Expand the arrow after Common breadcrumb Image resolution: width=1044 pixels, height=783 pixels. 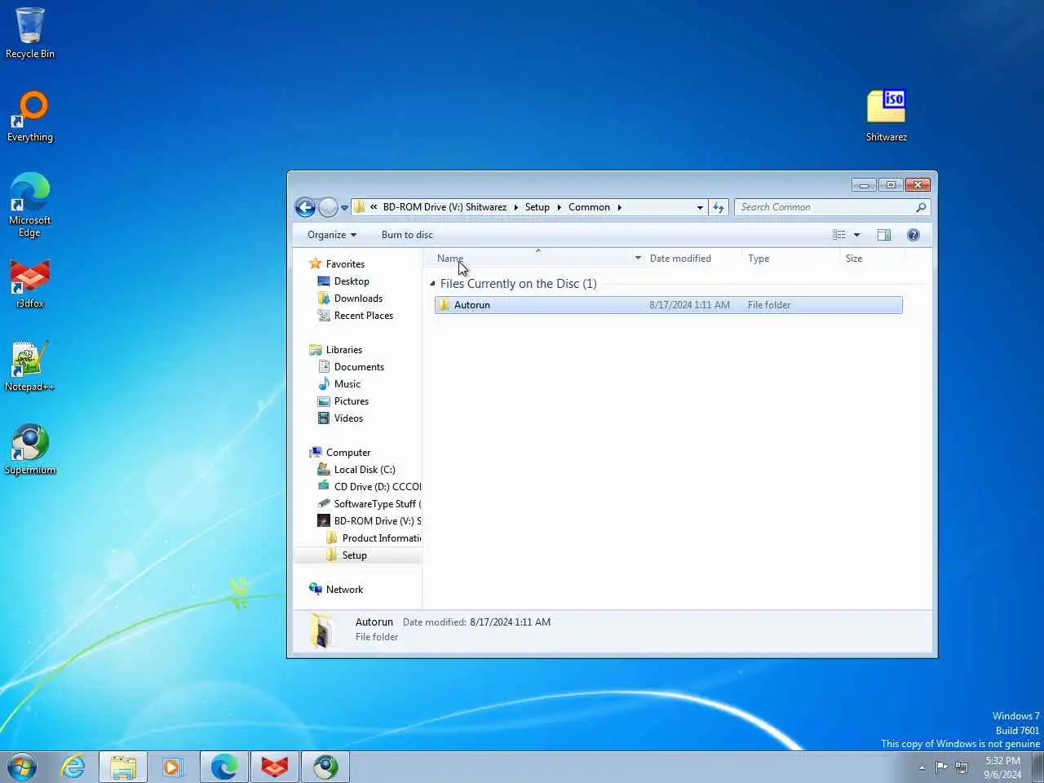[x=619, y=207]
